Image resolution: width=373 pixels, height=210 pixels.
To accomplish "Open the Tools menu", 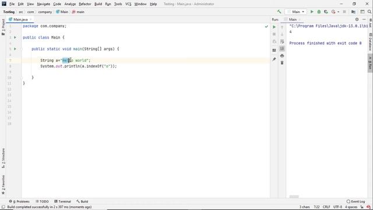I will 118,4.
